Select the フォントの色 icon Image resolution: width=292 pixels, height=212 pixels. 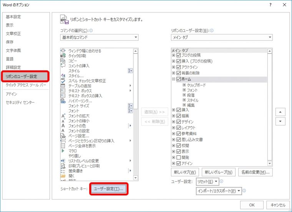tap(63, 126)
